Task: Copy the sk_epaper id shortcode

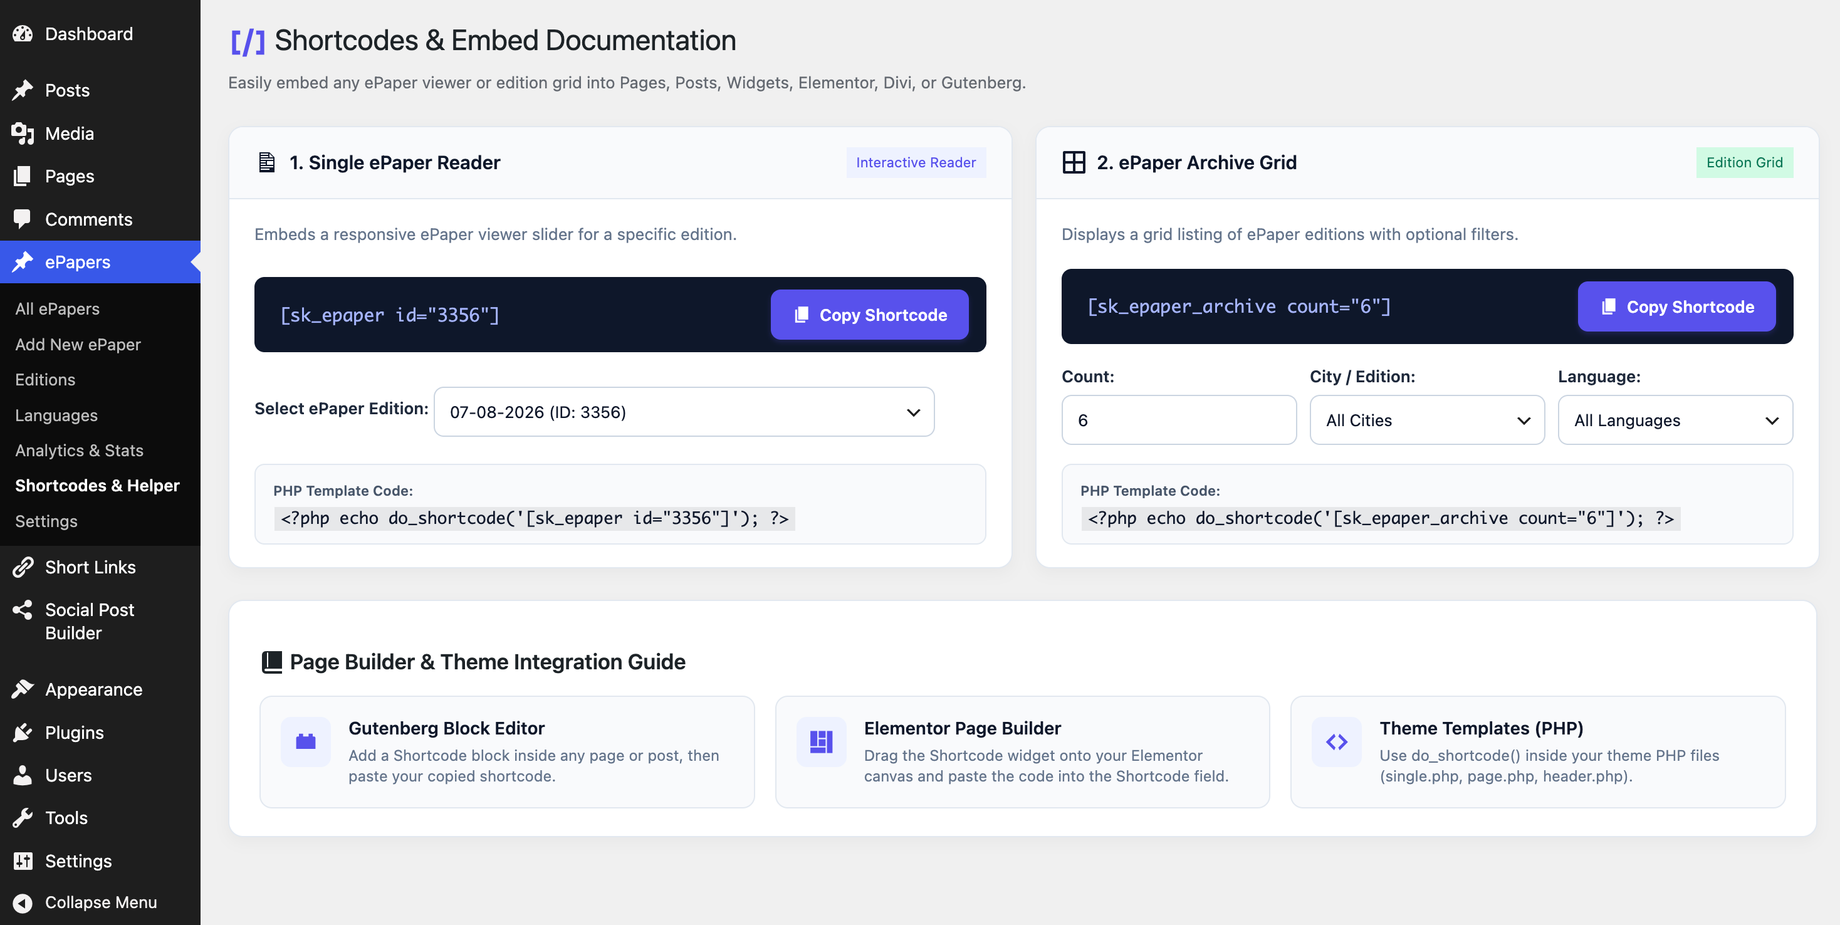Action: (x=869, y=315)
